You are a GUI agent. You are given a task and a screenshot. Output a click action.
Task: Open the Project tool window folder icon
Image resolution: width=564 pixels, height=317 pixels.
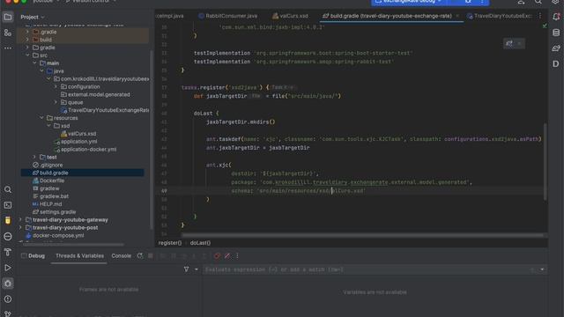[8, 17]
